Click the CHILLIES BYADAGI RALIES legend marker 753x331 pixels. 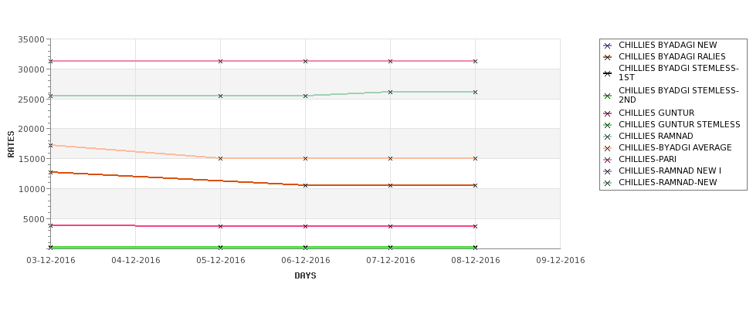click(607, 57)
